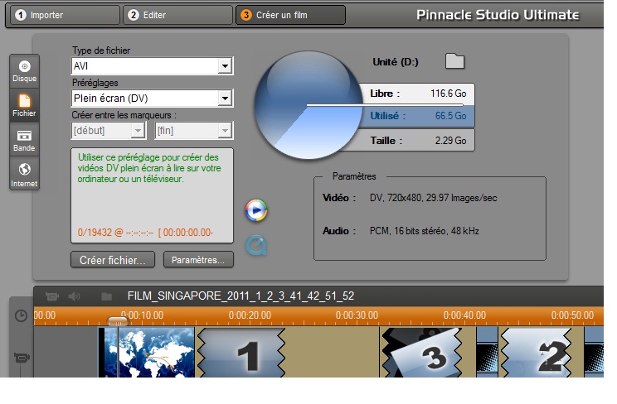Browse destination folder next to Unité (D:)

point(454,61)
